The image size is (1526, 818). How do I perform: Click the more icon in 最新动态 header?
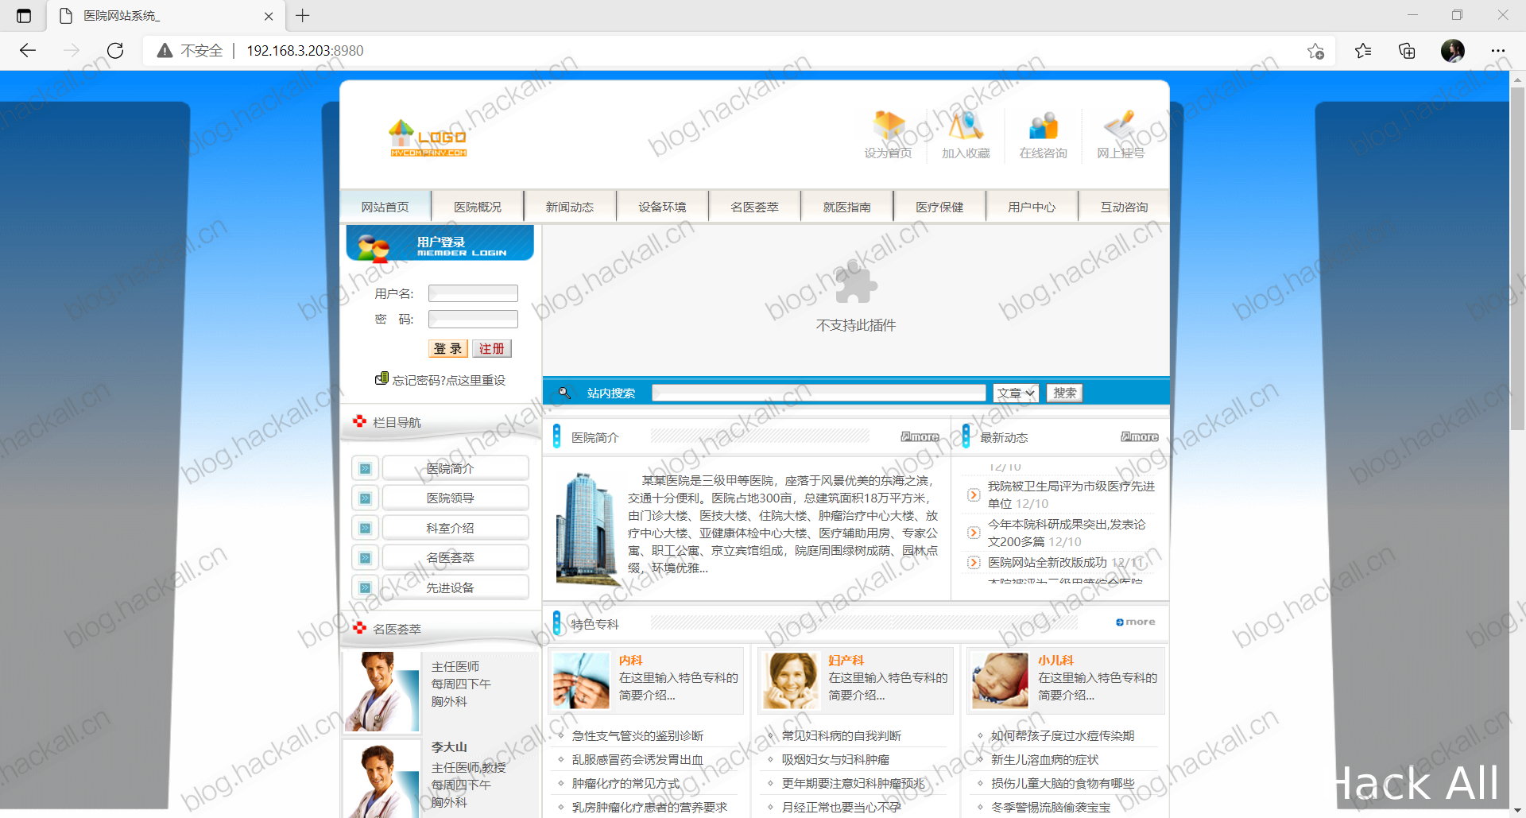[x=1140, y=436]
